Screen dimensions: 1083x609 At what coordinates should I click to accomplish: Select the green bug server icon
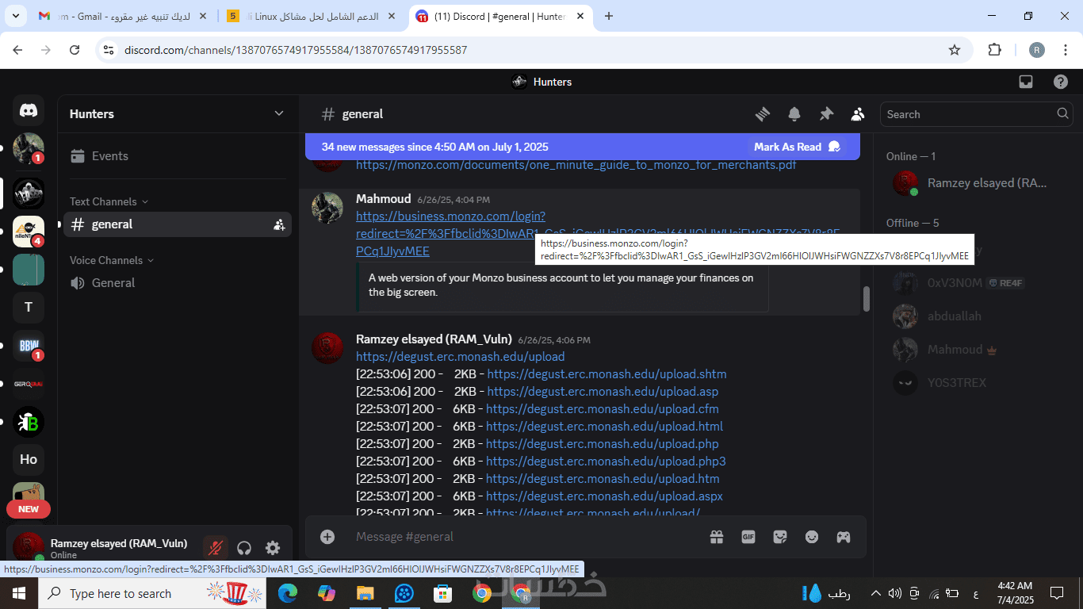click(29, 421)
